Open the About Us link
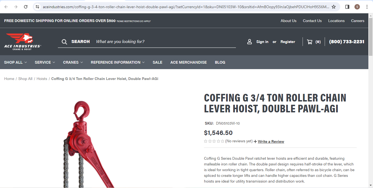 (288, 21)
